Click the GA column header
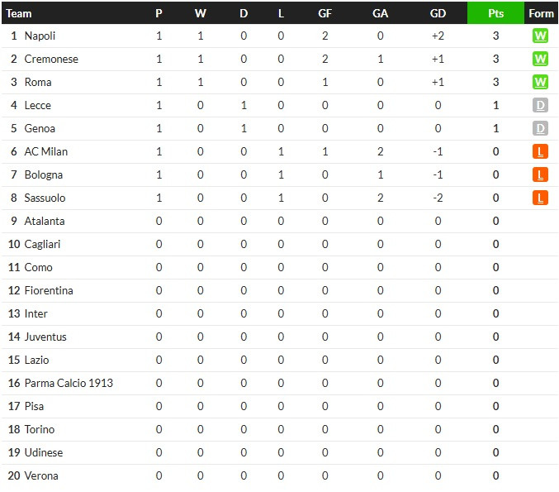The image size is (559, 492). coord(380,13)
